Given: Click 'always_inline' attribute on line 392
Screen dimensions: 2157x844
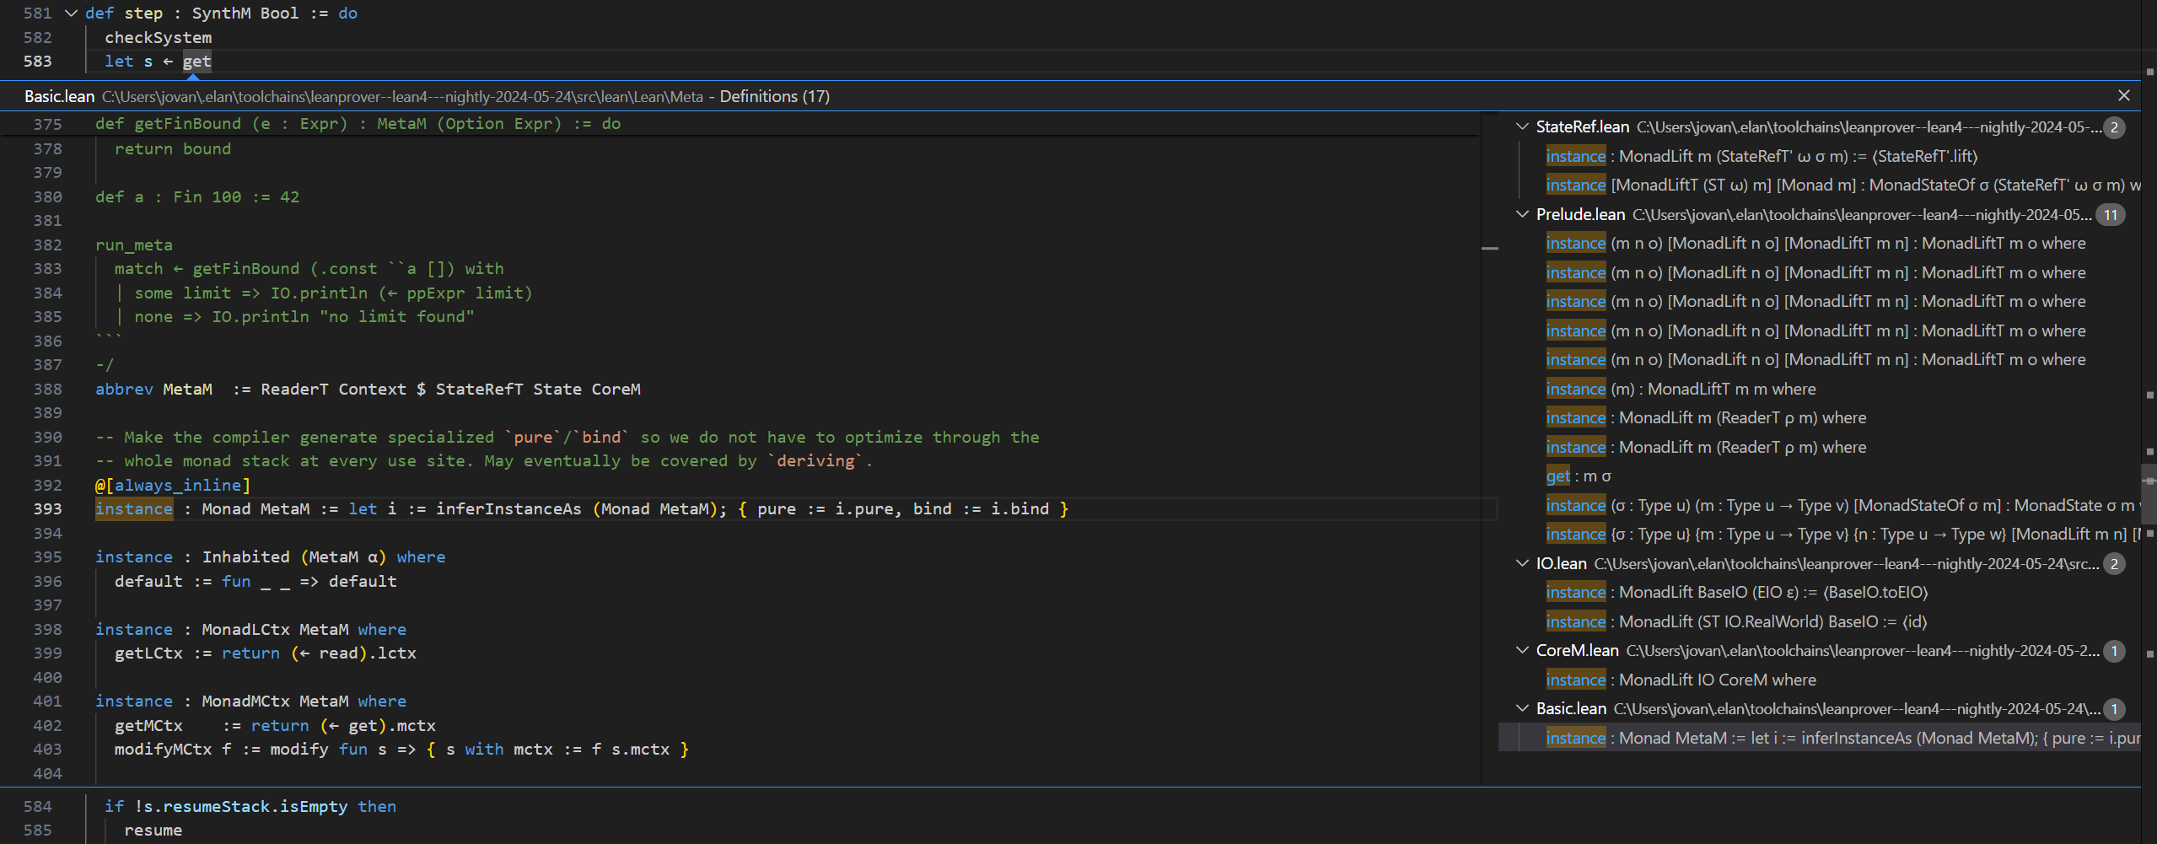Looking at the screenshot, I should point(177,485).
